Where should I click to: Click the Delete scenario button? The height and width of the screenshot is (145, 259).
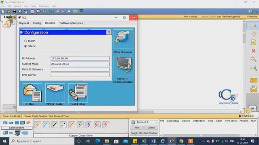coord(151,128)
